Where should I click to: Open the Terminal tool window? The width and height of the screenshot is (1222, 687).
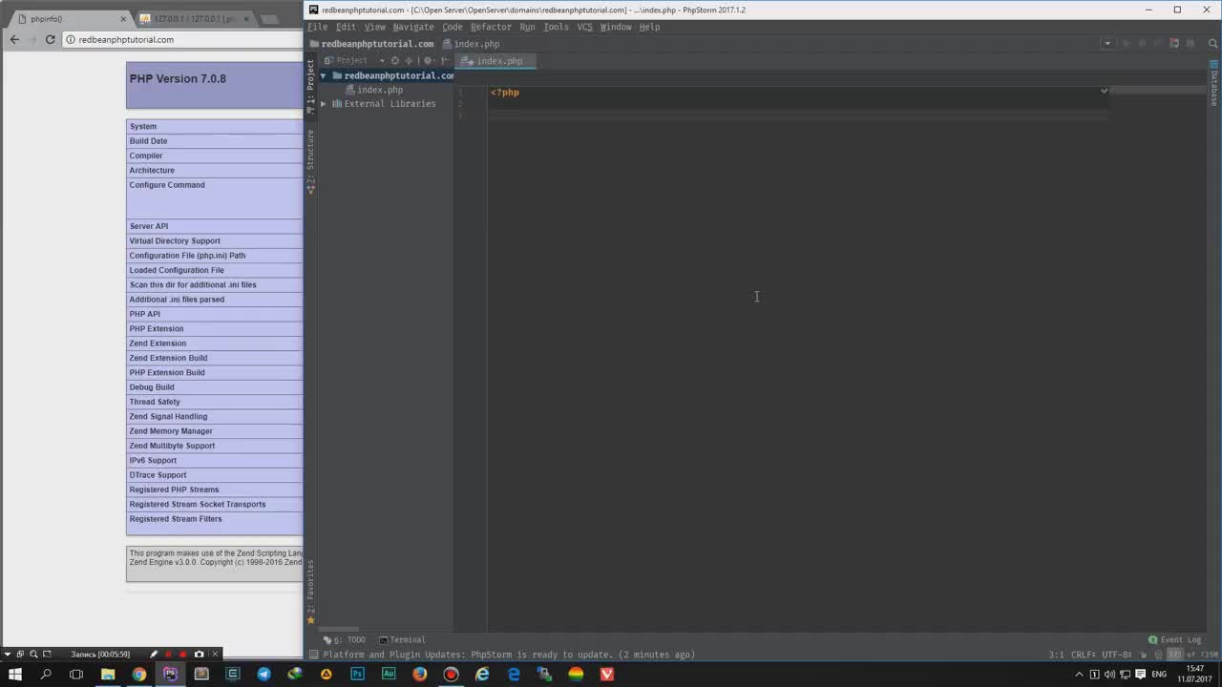[x=402, y=640]
